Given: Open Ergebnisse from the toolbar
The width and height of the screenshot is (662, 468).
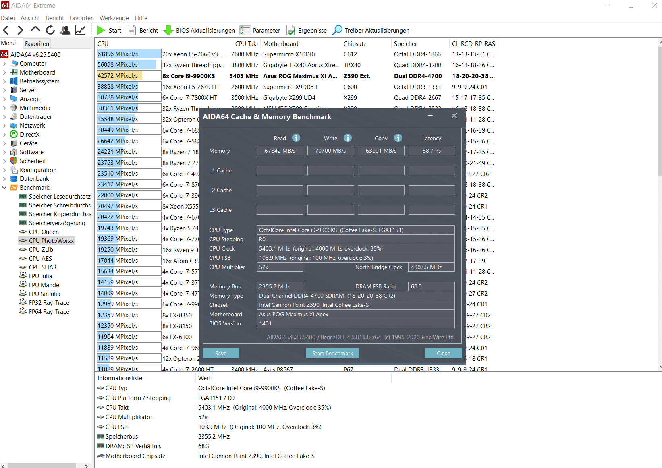Looking at the screenshot, I should 307,30.
